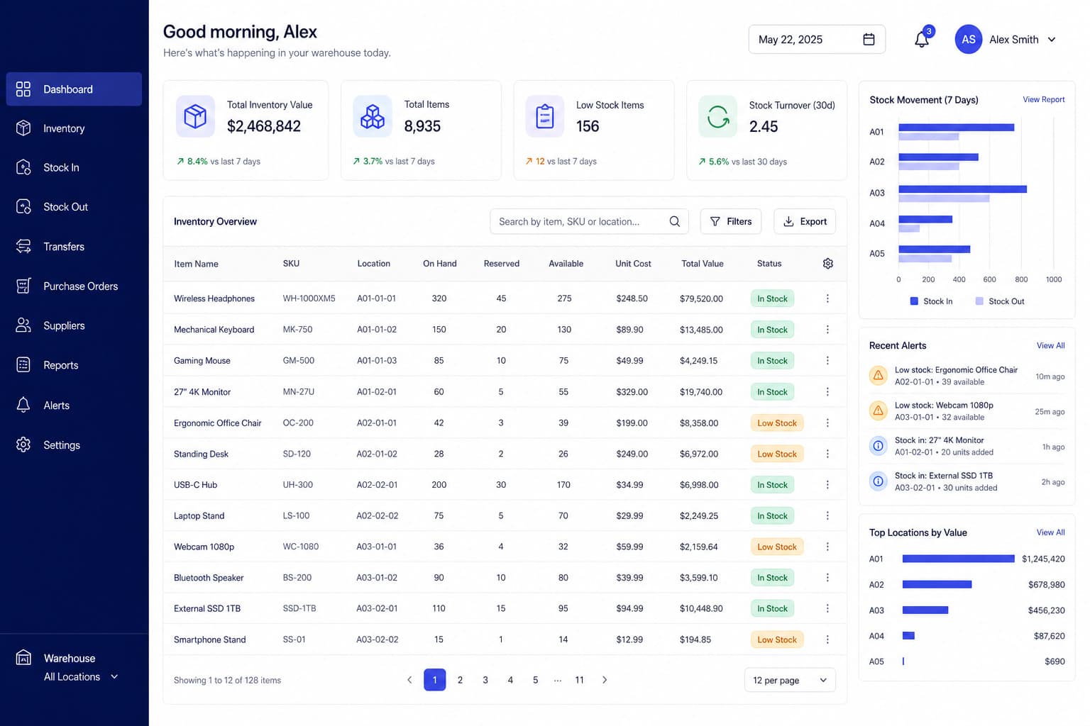Click the search magnifier icon
The width and height of the screenshot is (1090, 726).
click(x=674, y=221)
